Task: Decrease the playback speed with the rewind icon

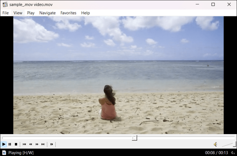Action: (31, 144)
